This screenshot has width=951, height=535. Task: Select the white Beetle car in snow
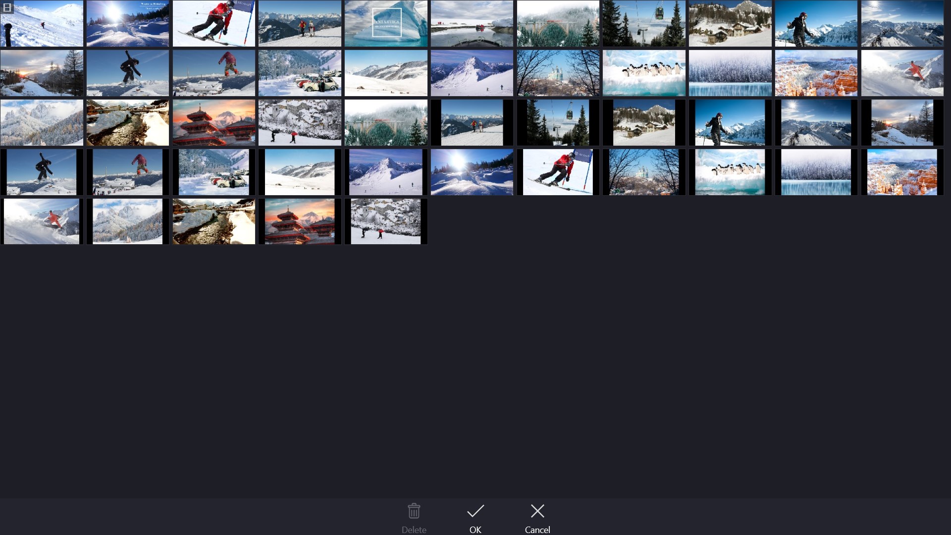point(300,73)
